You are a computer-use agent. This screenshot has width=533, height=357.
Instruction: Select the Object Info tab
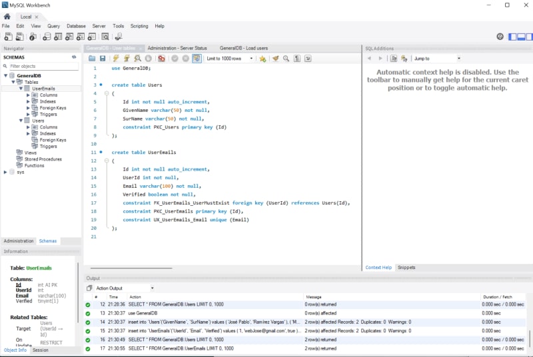click(15, 350)
